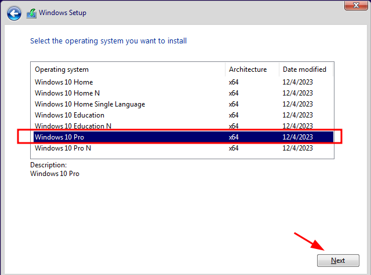Click the Architecture column header
This screenshot has width=371, height=275.
(252, 69)
